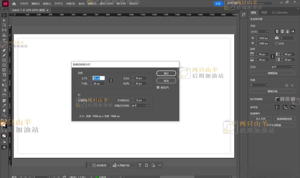Add new page icon in Properties panel
Image resolution: width=300 pixels, height=178 pixels.
(x=287, y=85)
